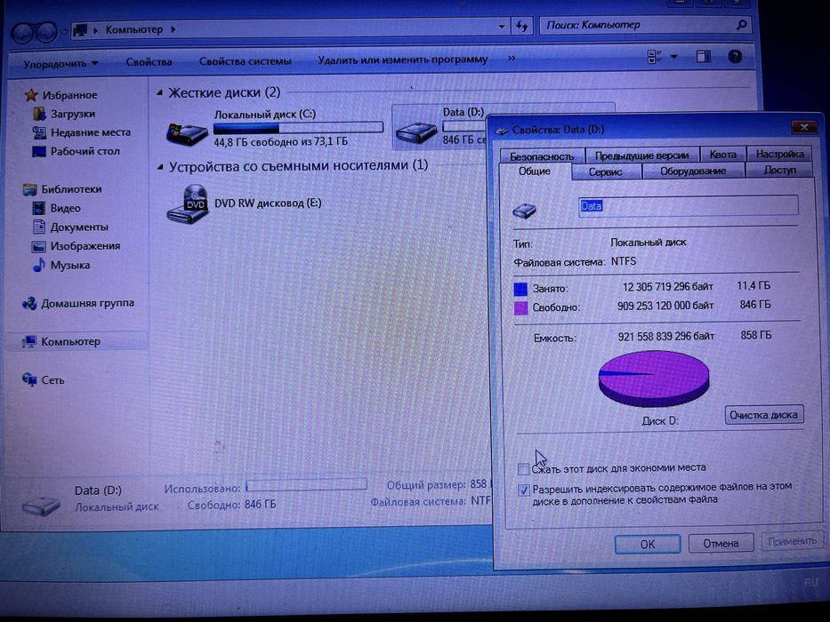This screenshot has width=830, height=622.
Task: Click the drive icon in properties dialog
Action: tap(524, 211)
